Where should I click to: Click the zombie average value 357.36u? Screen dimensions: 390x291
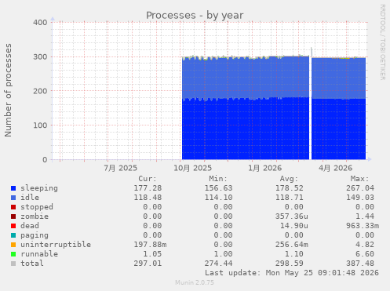292,216
